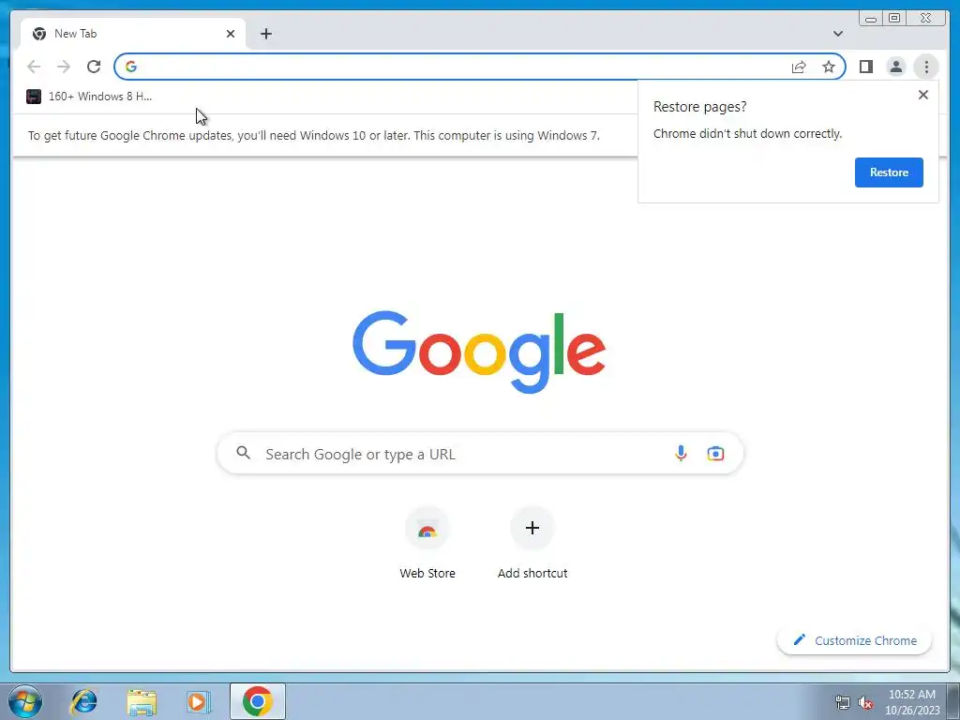Viewport: 960px width, 720px height.
Task: Click the back navigation arrow
Action: point(34,67)
